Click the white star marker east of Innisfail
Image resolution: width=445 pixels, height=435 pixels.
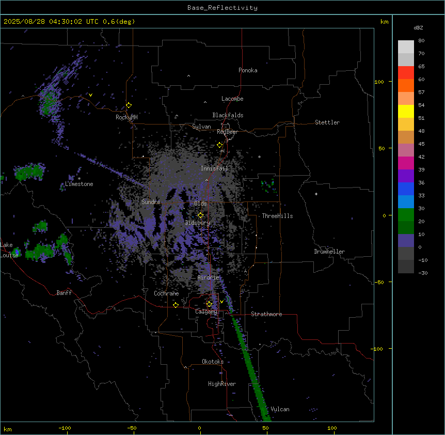(259, 157)
